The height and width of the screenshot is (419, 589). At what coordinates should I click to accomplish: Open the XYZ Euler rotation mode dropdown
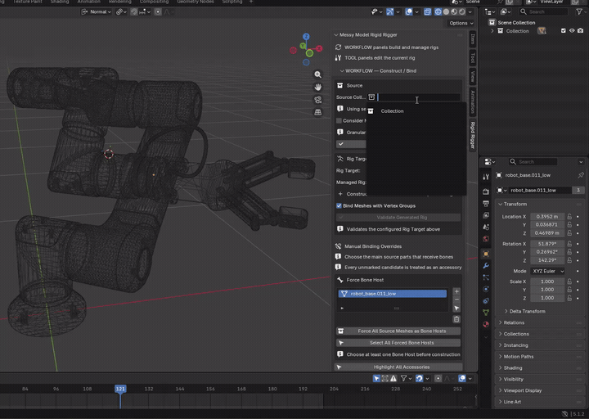point(547,271)
